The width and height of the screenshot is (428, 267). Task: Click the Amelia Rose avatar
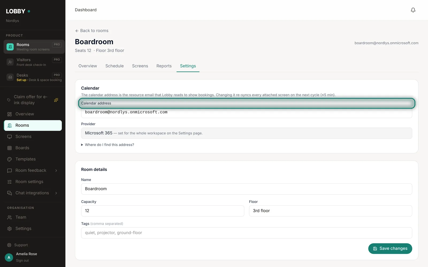click(9, 257)
